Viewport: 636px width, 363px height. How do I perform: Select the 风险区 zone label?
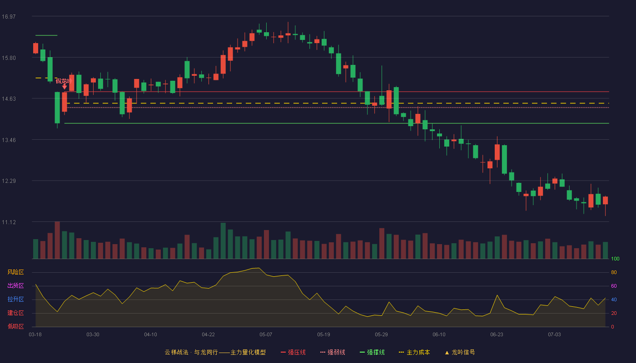pyautogui.click(x=15, y=272)
